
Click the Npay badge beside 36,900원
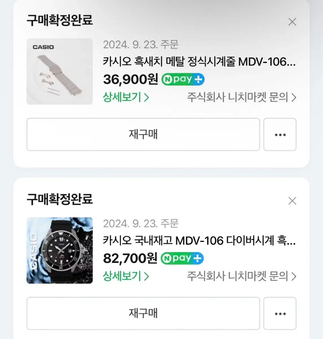183,80
